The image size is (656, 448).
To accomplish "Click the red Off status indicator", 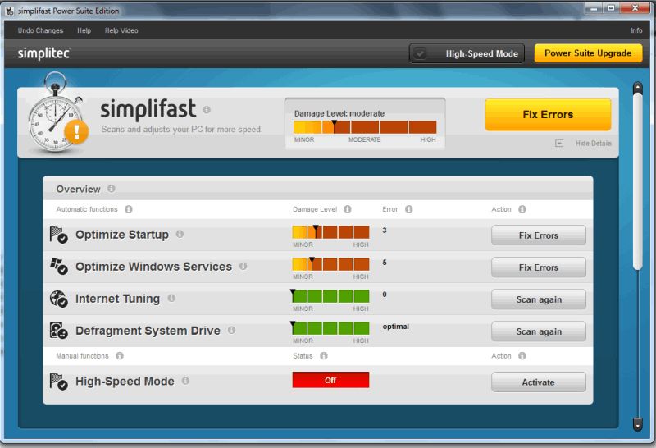I will [x=330, y=380].
